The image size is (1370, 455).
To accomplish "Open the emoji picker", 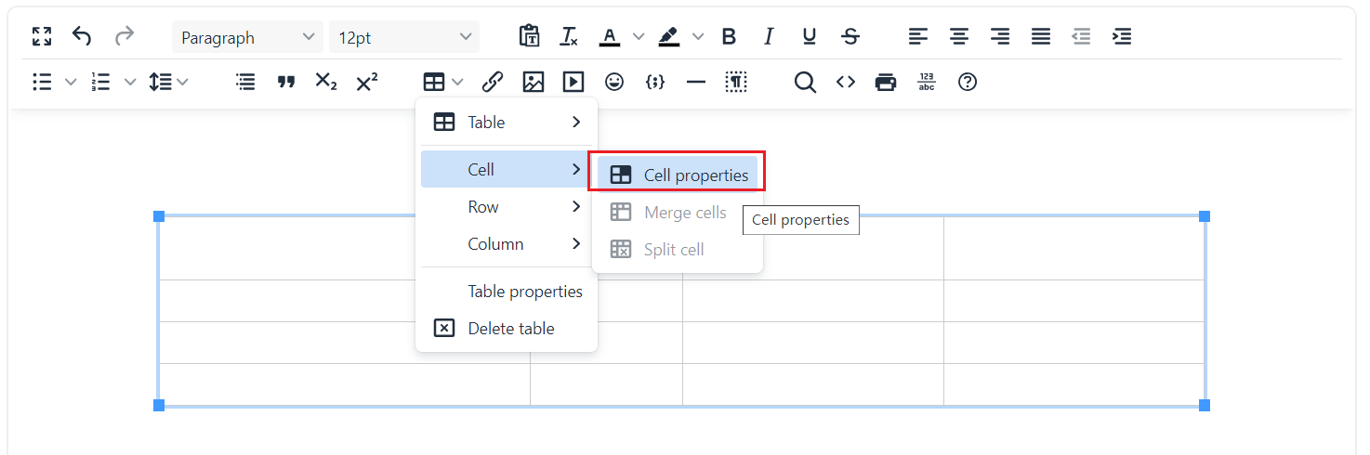I will [614, 83].
